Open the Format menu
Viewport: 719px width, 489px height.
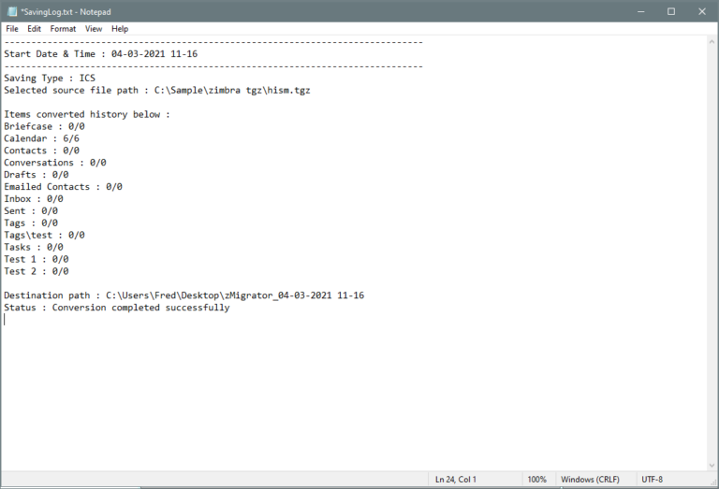coord(63,29)
